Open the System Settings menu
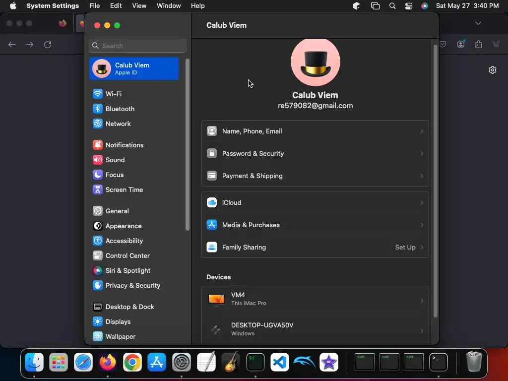This screenshot has height=381, width=508. [x=53, y=6]
